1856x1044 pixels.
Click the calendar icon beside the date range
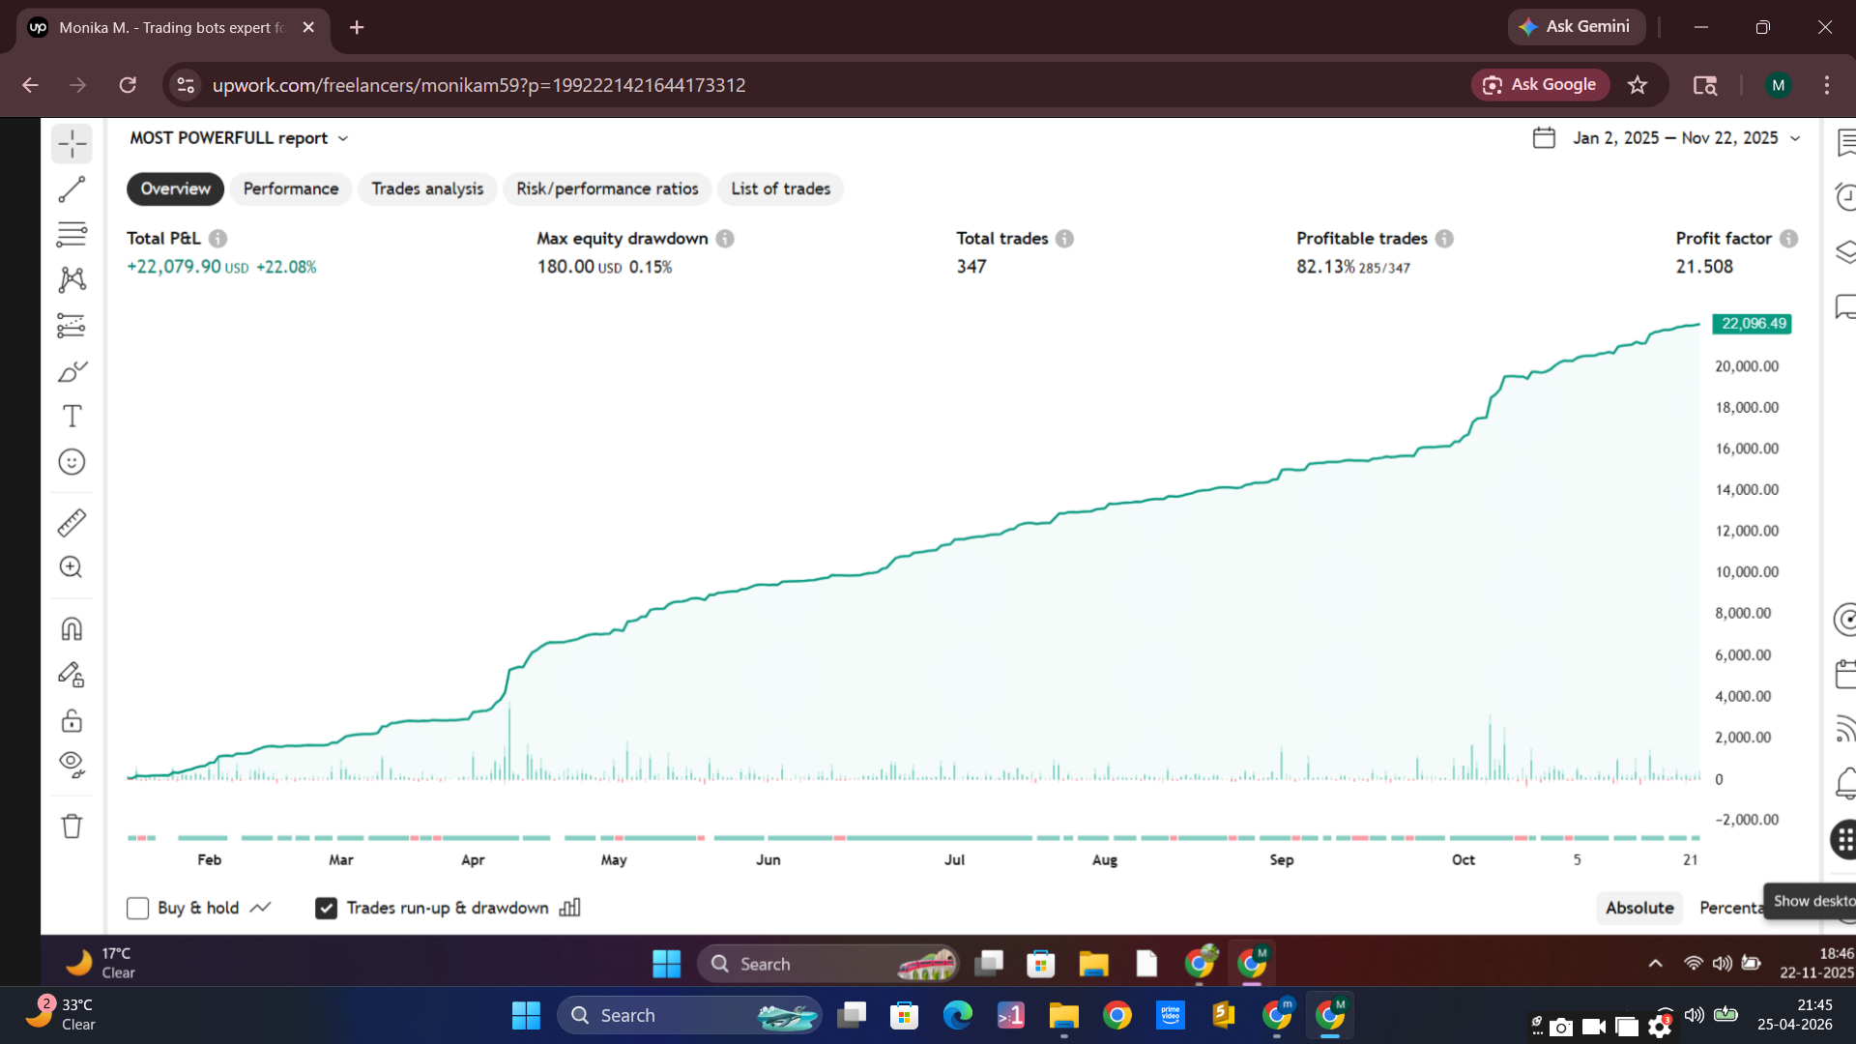tap(1544, 138)
